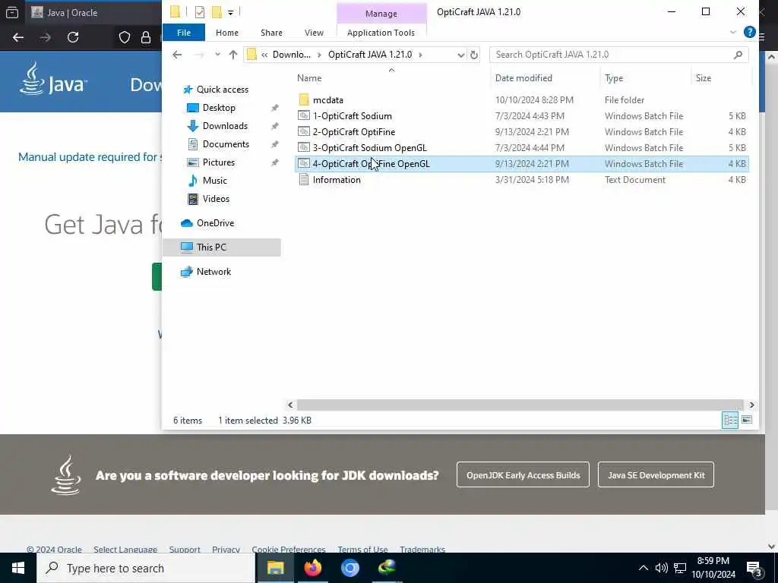Customize Quick Access Toolbar dropdown

tap(231, 12)
